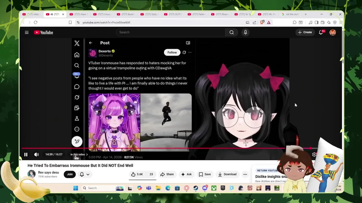362x203 pixels.
Task: Switch to the GLITCH tab
Action: pos(173,14)
